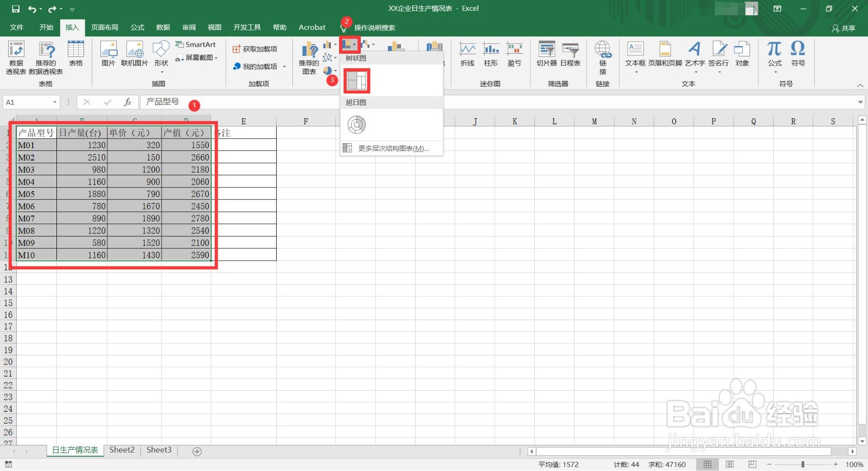Viewport: 868px width, 471px height.
Task: Insert a Symbol (符号) with omega icon
Action: click(x=798, y=54)
